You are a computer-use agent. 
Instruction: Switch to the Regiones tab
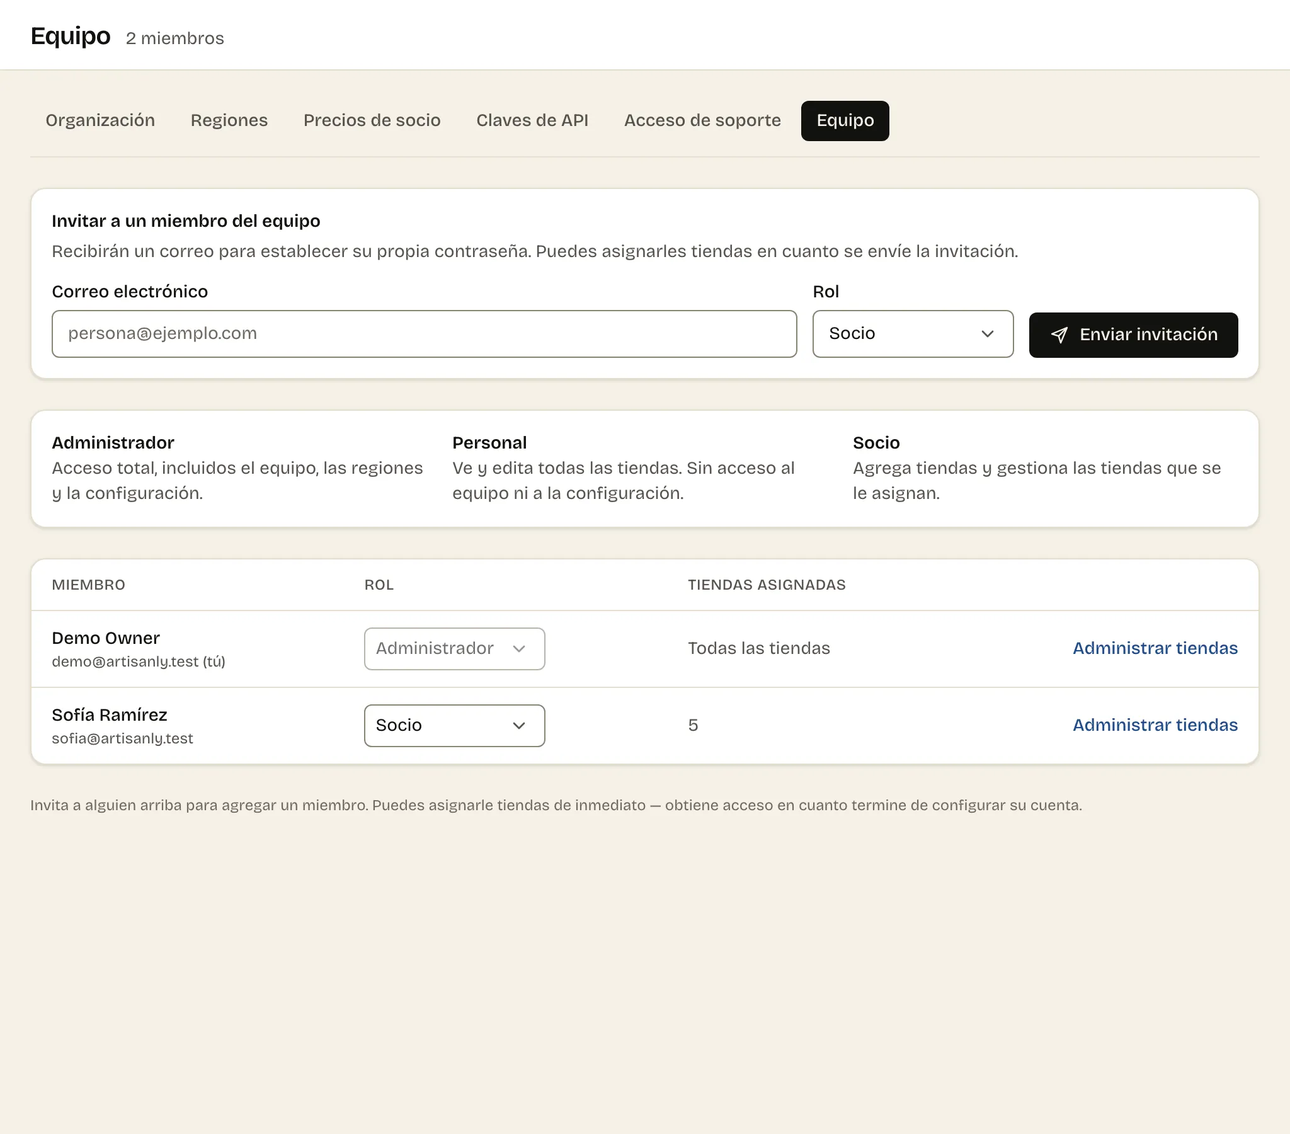[x=229, y=120]
